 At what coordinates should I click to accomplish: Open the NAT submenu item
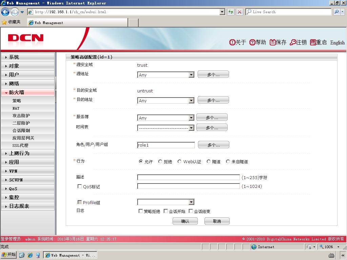(16, 108)
